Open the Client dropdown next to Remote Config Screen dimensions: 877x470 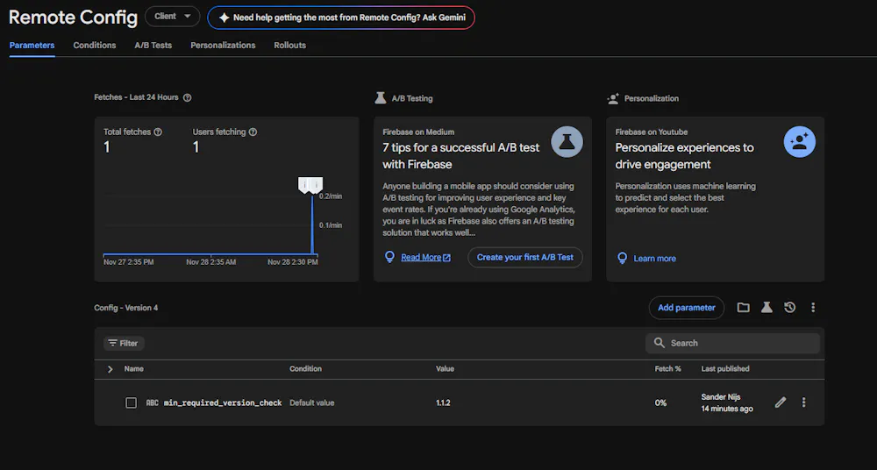(172, 17)
